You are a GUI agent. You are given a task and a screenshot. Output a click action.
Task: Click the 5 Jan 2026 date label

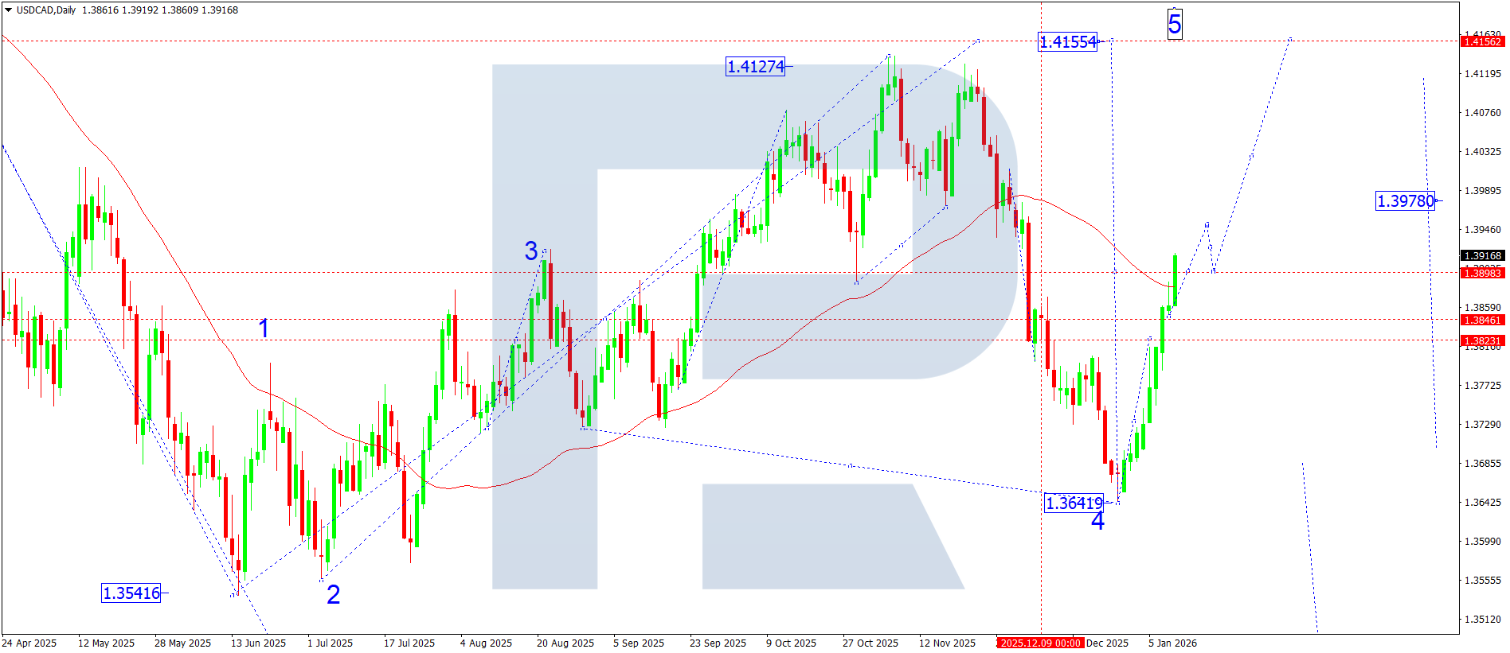click(1172, 643)
